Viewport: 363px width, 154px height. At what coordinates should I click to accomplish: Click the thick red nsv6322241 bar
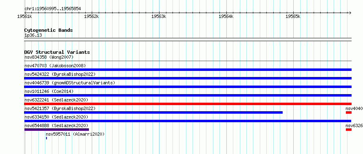(x=188, y=104)
